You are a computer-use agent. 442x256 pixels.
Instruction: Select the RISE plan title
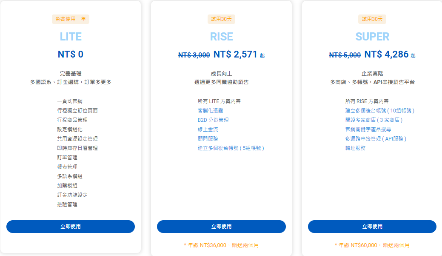(221, 37)
